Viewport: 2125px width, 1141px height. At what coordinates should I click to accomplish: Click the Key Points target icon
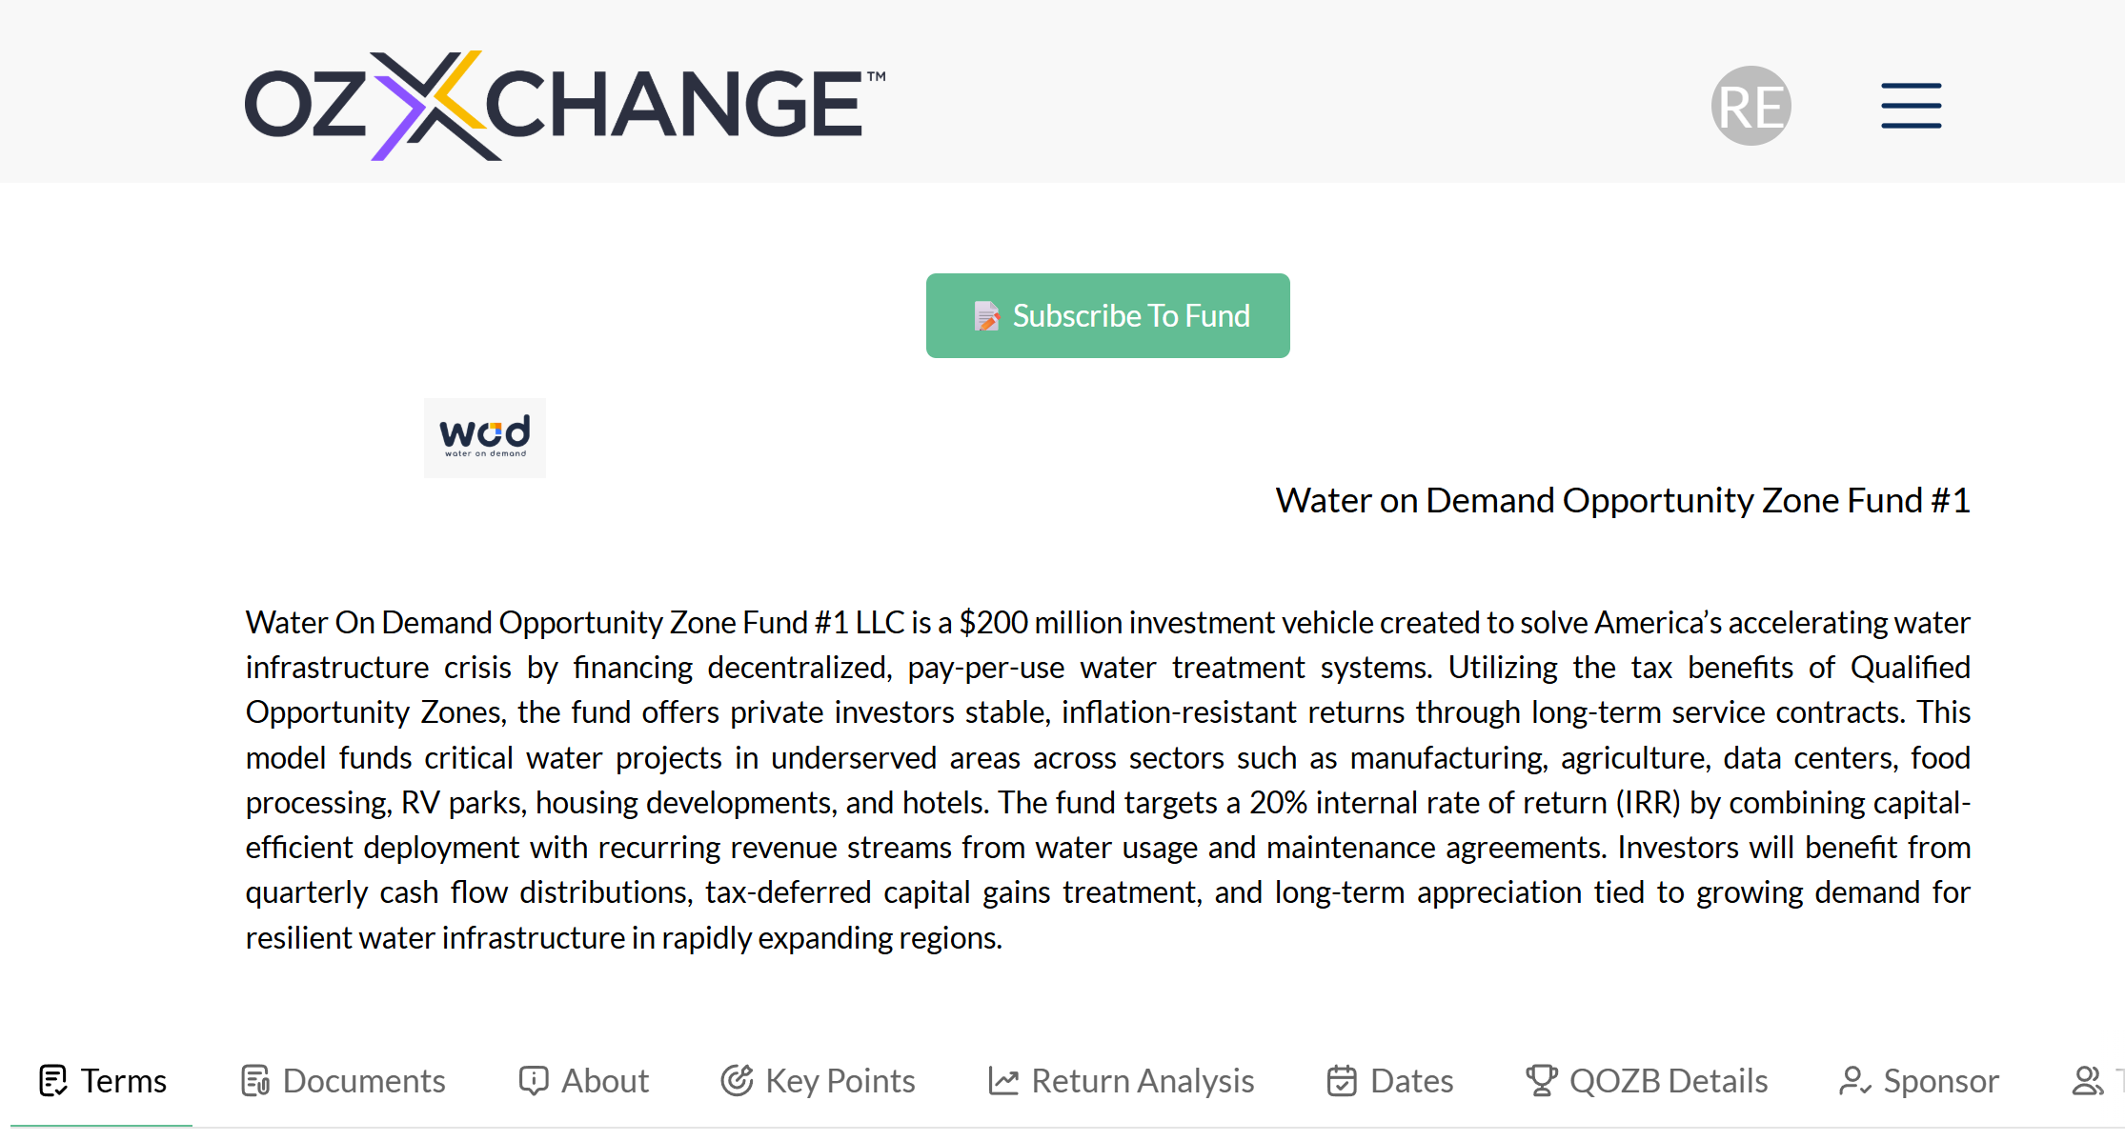point(737,1081)
